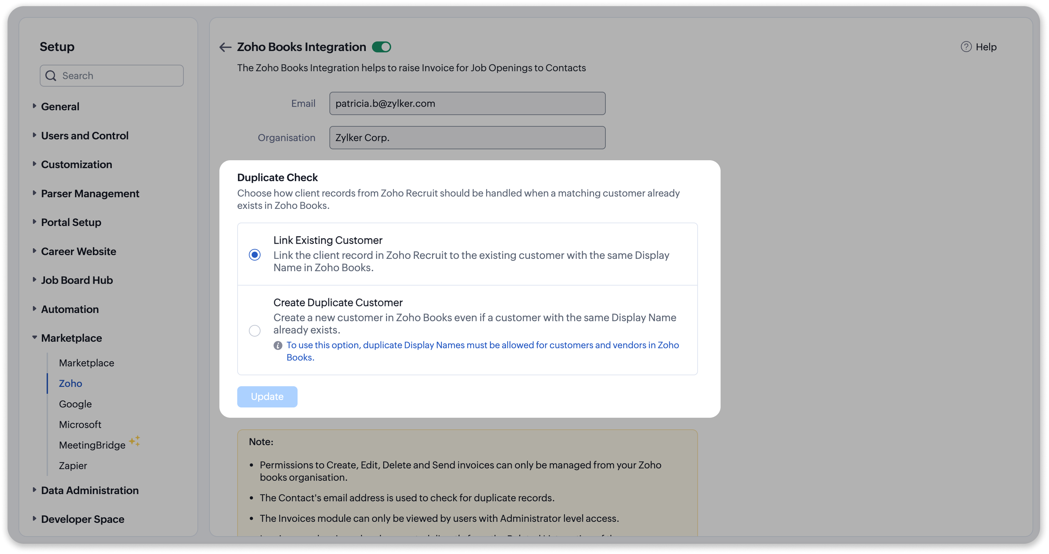Open the Zapier submenu item
This screenshot has height=554, width=1049.
coord(73,465)
